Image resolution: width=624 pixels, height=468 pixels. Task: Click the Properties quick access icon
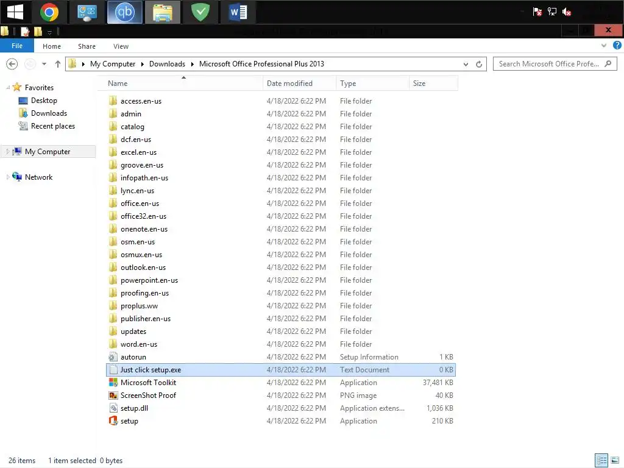[24, 32]
